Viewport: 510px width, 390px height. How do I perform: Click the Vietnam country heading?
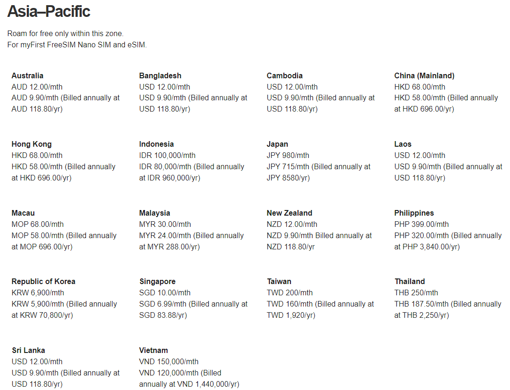coord(153,350)
